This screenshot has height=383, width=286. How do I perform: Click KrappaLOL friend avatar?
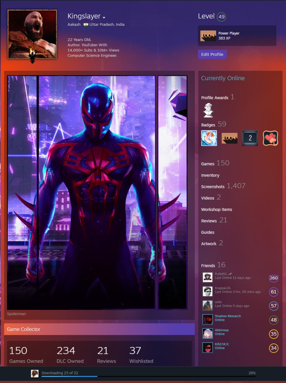coord(207,291)
